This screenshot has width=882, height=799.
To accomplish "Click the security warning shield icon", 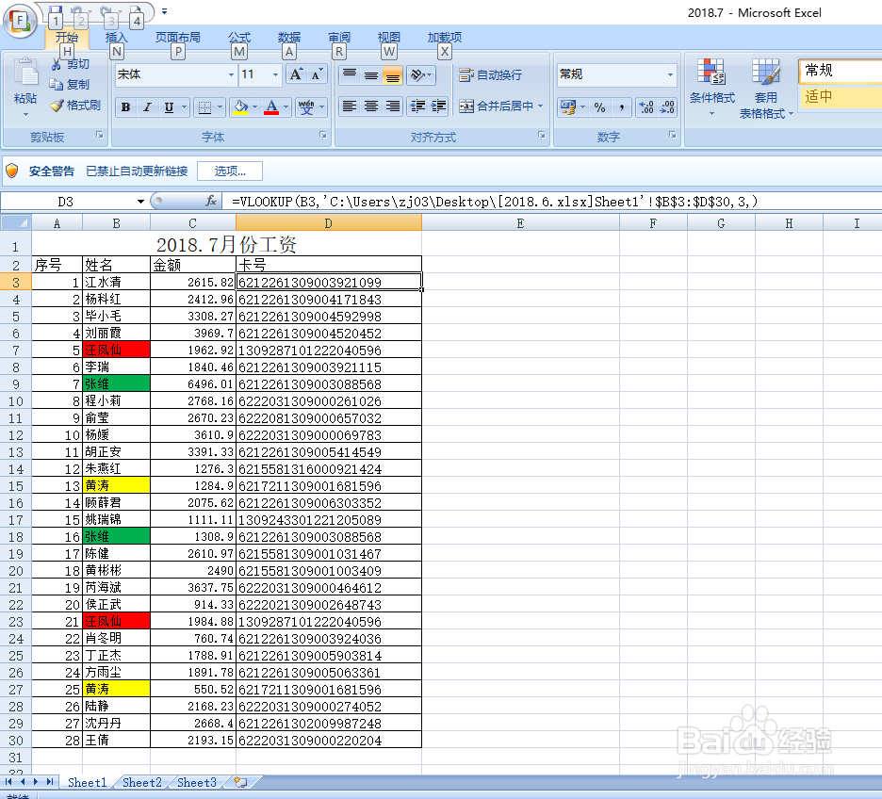I will point(12,171).
